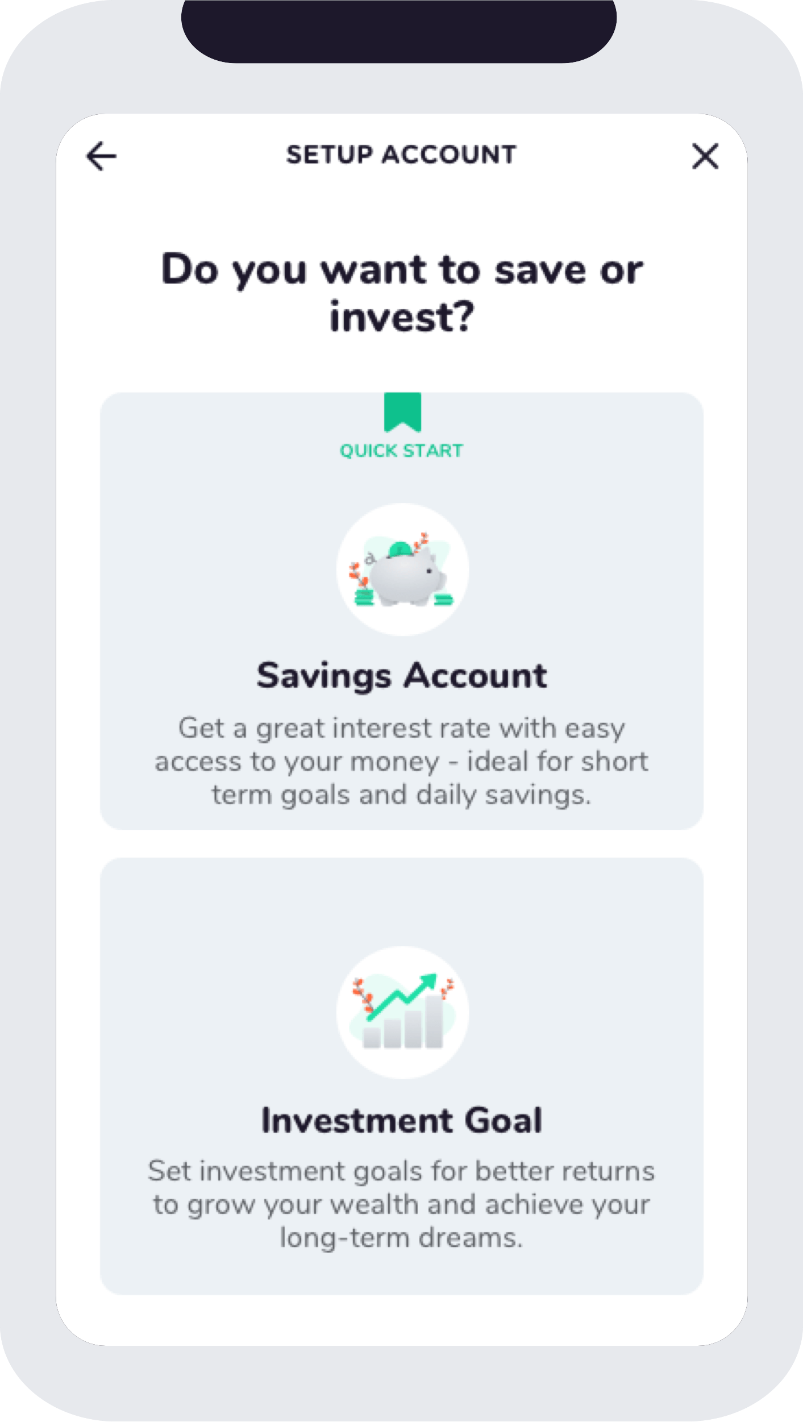Viewport: 803px width, 1422px height.
Task: Click the rising bar chart illustration
Action: tap(402, 1012)
